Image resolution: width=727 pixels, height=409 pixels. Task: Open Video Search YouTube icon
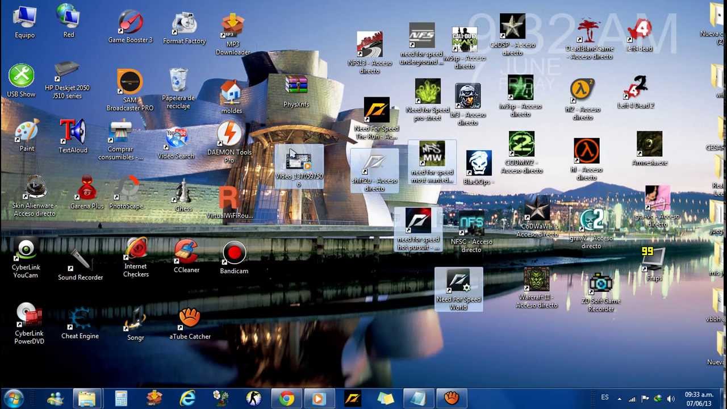176,143
